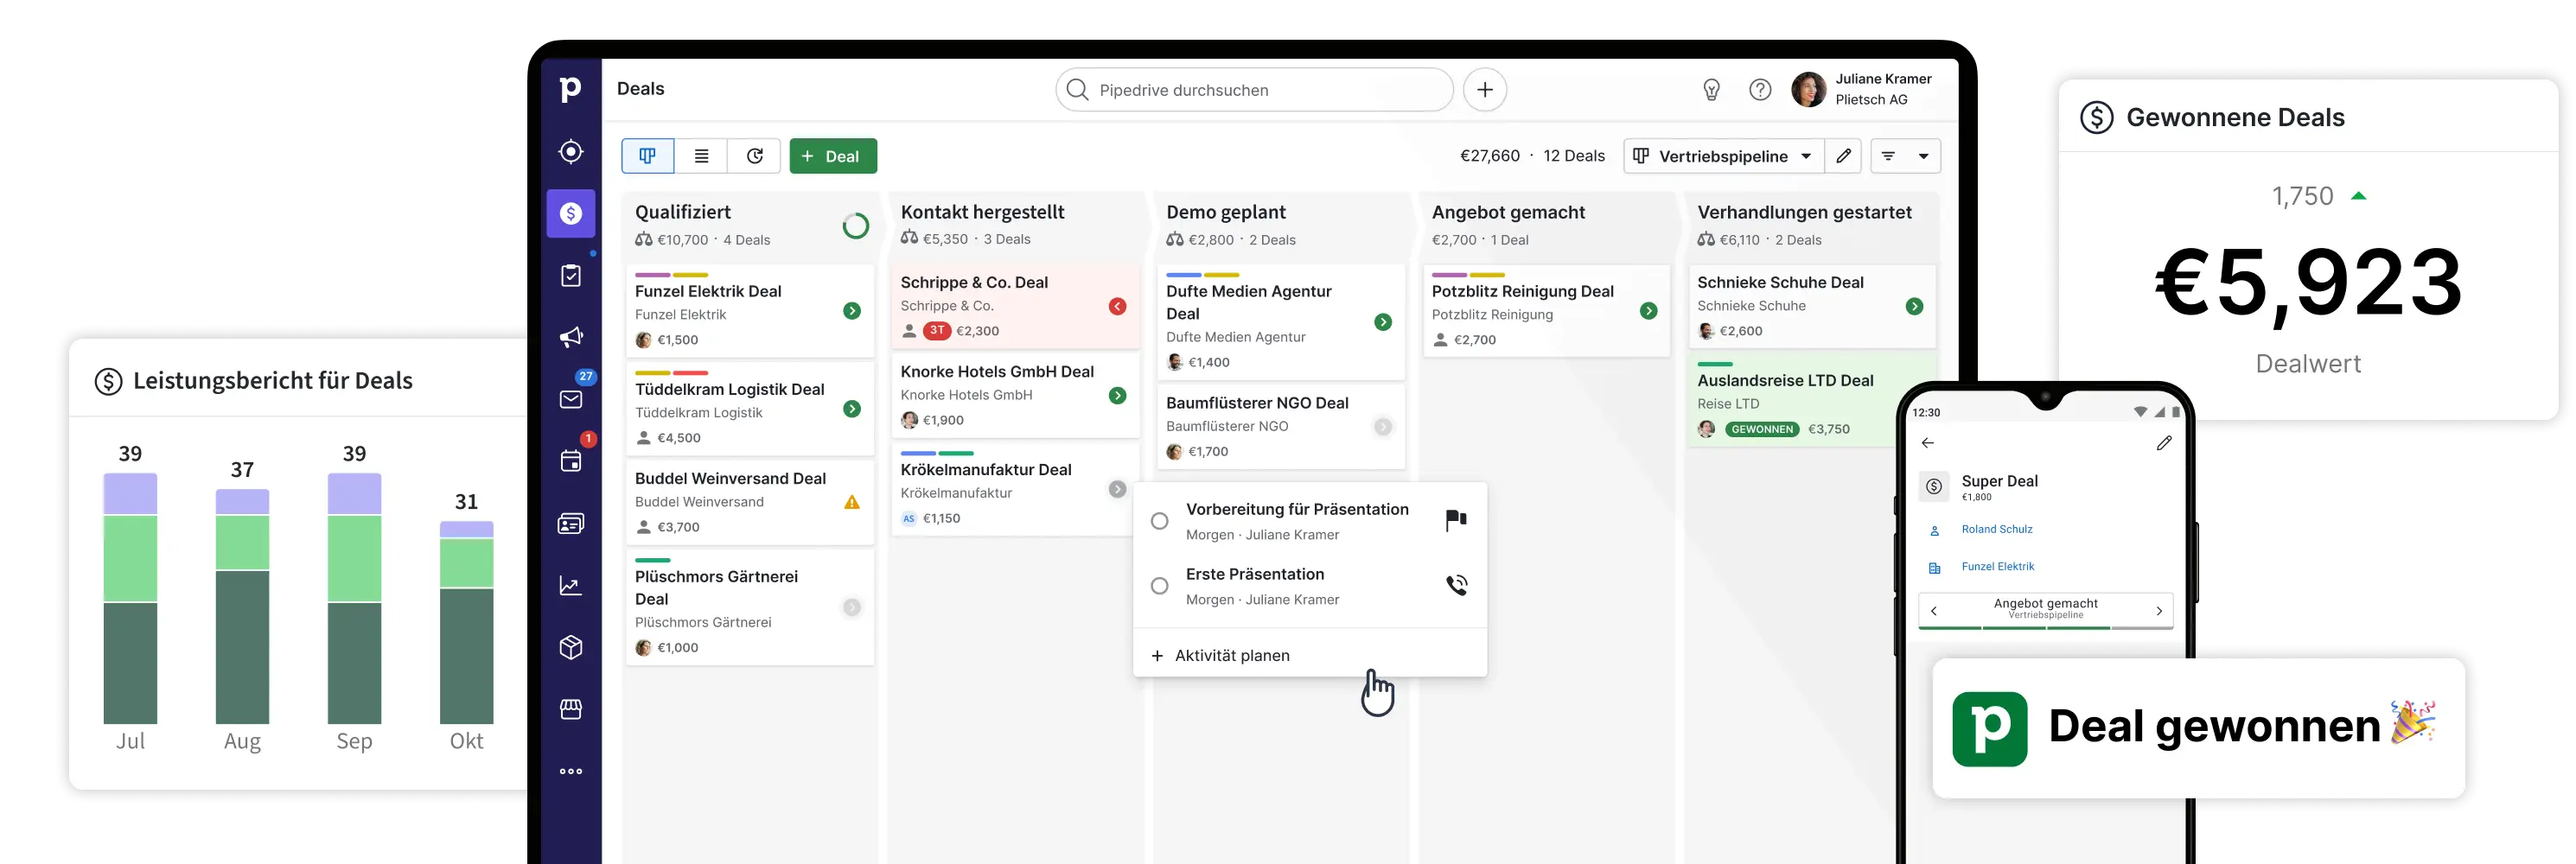Edit pipeline using the pencil icon
2576x864 pixels.
pos(1843,156)
